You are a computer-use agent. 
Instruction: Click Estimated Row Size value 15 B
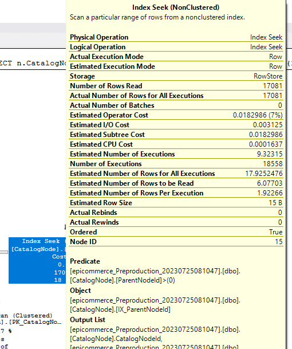tap(275, 203)
